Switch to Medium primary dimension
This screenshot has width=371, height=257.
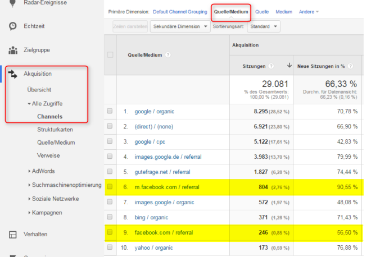284,12
